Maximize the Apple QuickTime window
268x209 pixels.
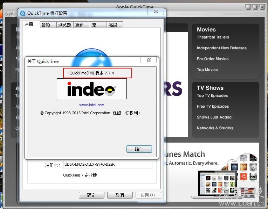click(255, 7)
